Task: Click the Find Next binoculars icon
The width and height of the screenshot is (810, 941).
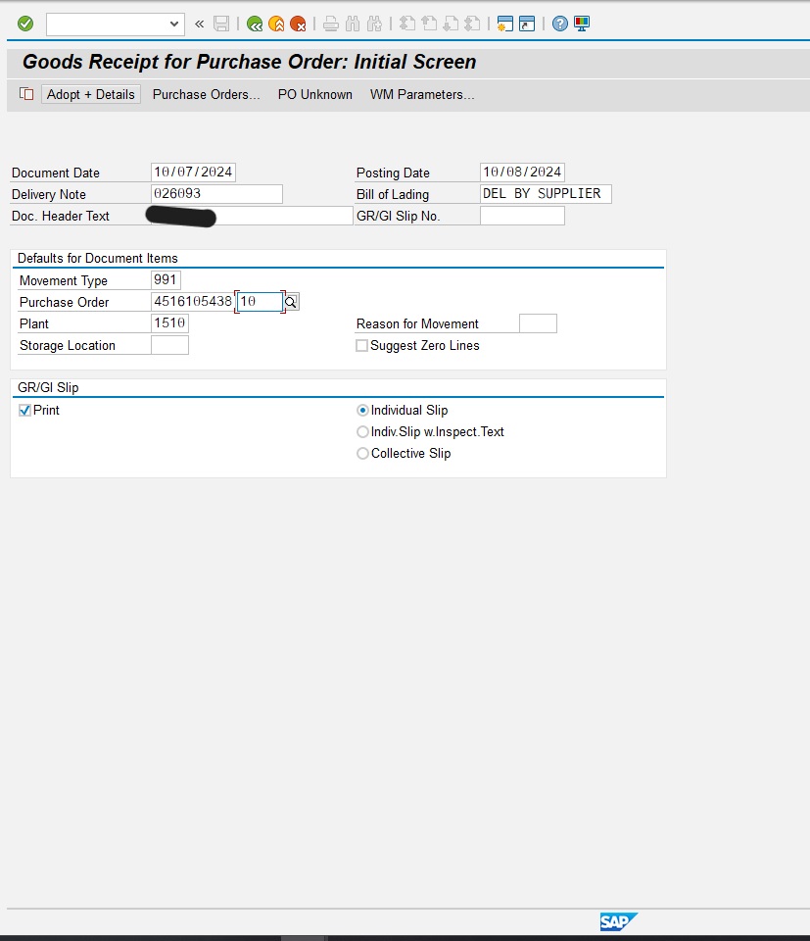Action: coord(375,24)
